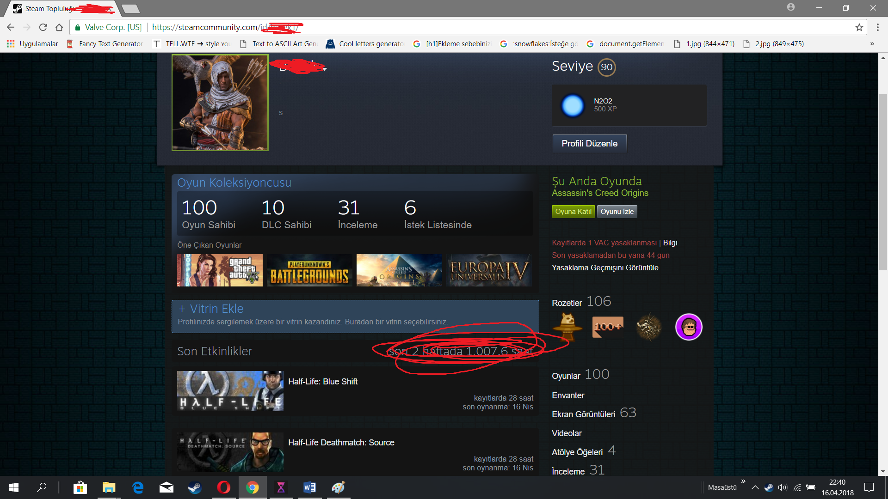Click 31 İnceleme stat

point(358,214)
